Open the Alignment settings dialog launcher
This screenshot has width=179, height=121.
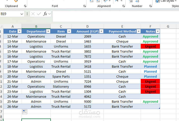[x=124, y=6]
